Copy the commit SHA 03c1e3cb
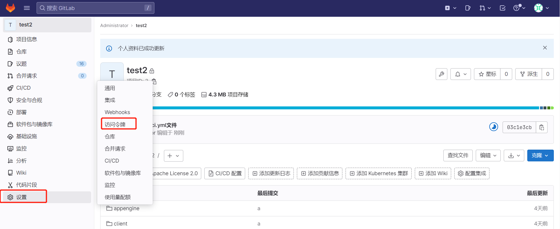The width and height of the screenshot is (560, 229). (x=542, y=127)
